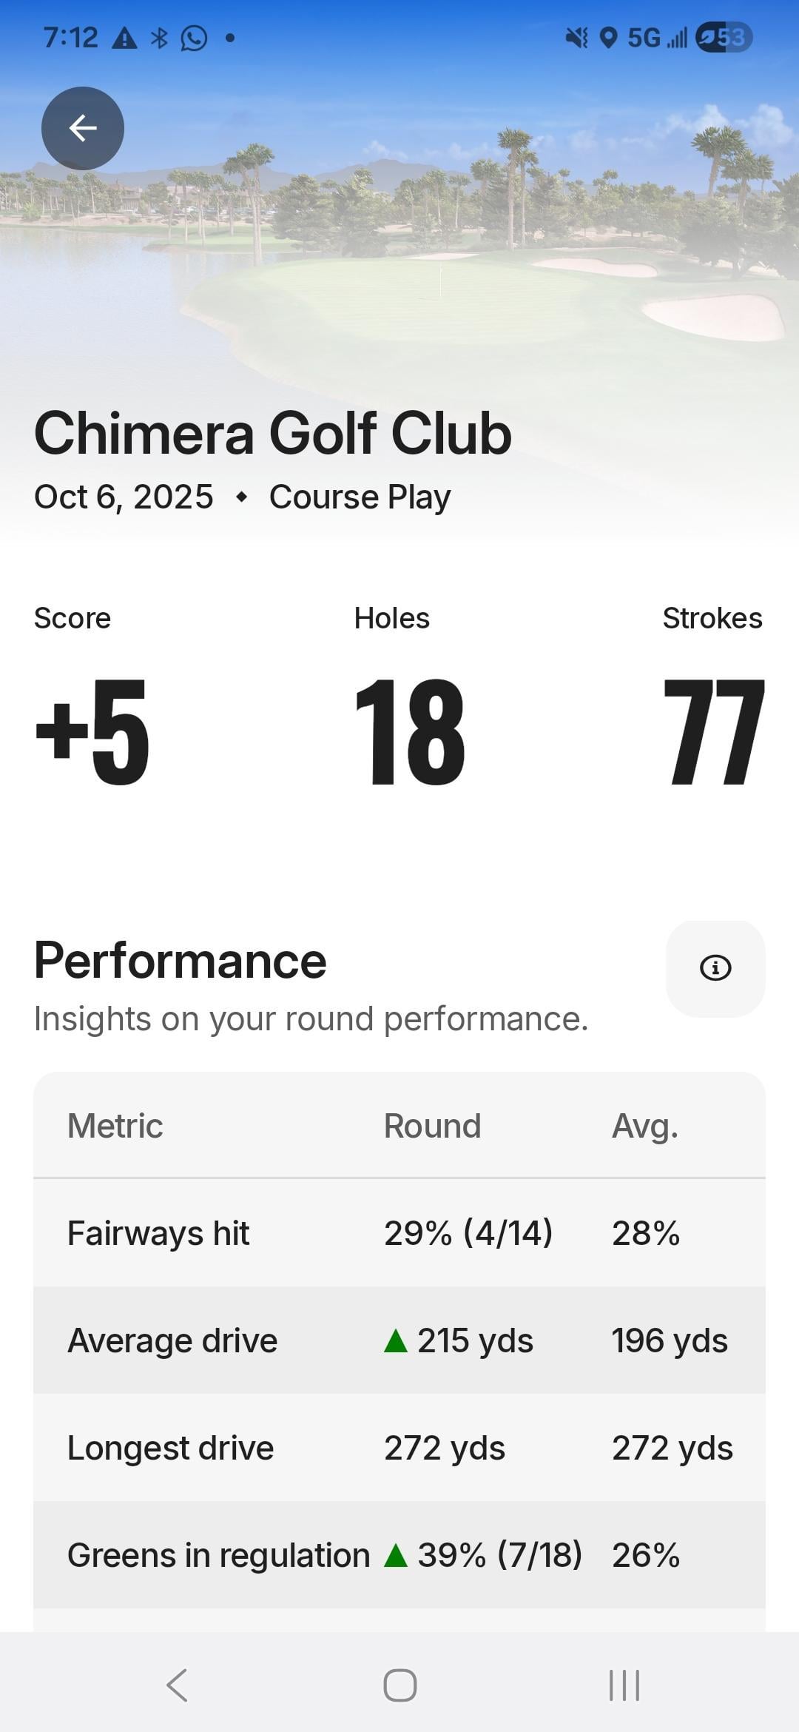Tap the Round column header

[432, 1126]
